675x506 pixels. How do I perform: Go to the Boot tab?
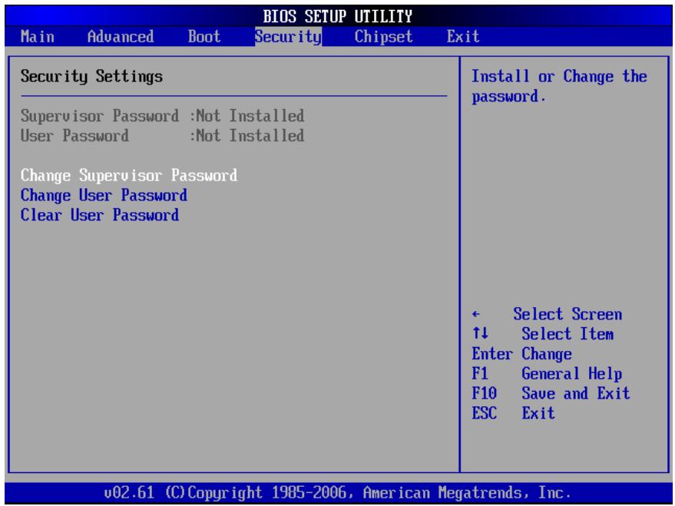pos(204,37)
